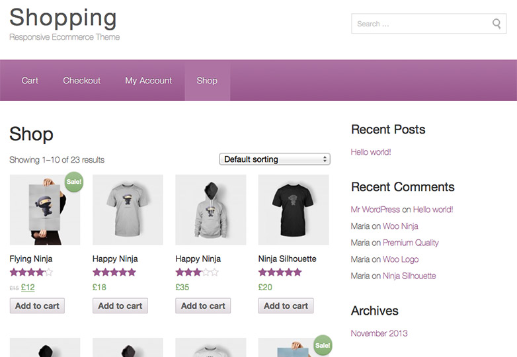
Task: Focus the Search input field
Action: 422,24
